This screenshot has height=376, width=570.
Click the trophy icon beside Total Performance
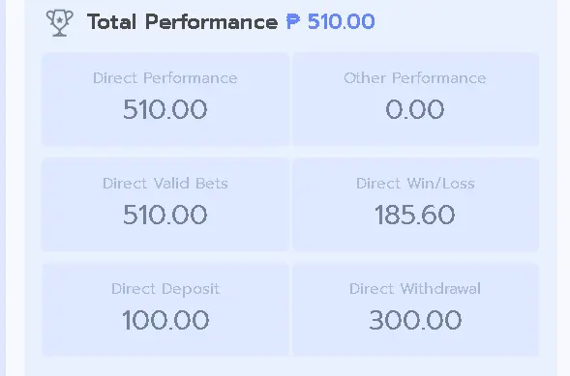tap(60, 23)
